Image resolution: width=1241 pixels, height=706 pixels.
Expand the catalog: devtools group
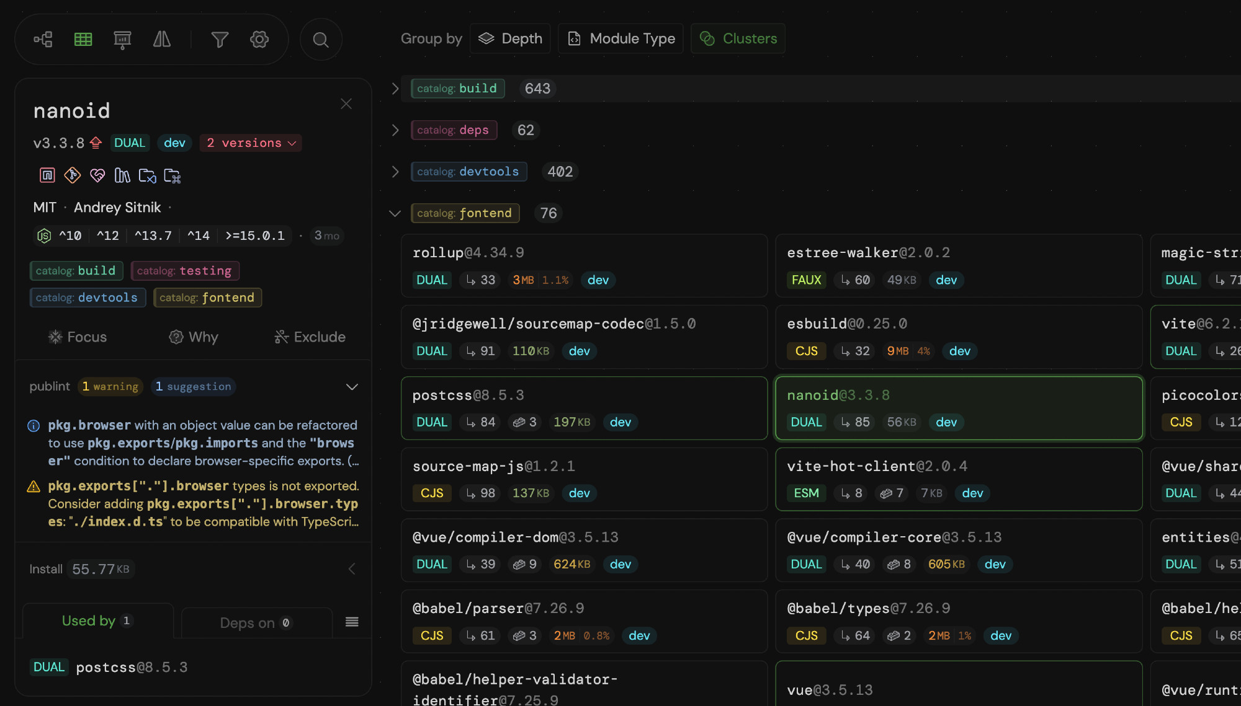pyautogui.click(x=395, y=172)
